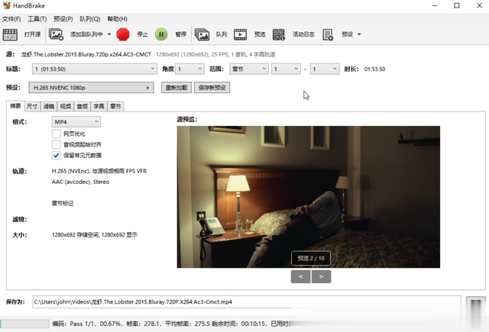Switch to the 音频 tab
Screen dimensions: 489x332
(83, 107)
